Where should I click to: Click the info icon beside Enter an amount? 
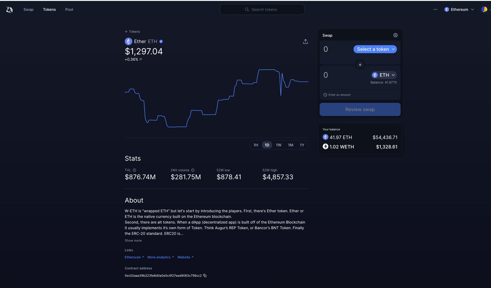[x=325, y=94]
